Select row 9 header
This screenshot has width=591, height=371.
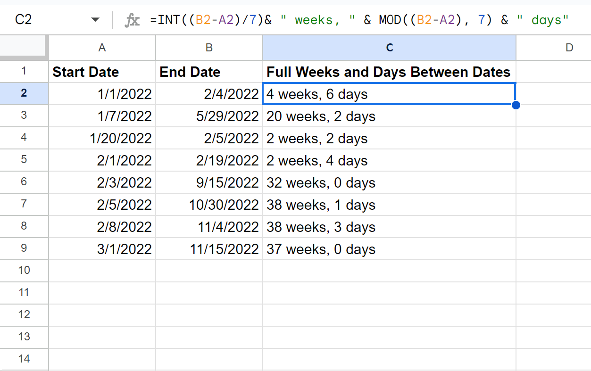(x=24, y=249)
